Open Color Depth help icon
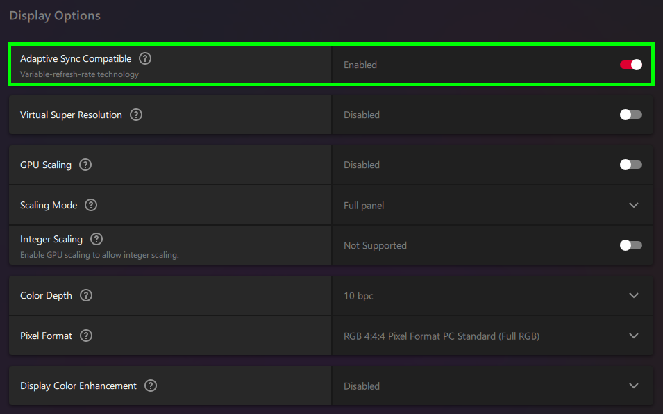This screenshot has height=414, width=663. click(x=86, y=296)
